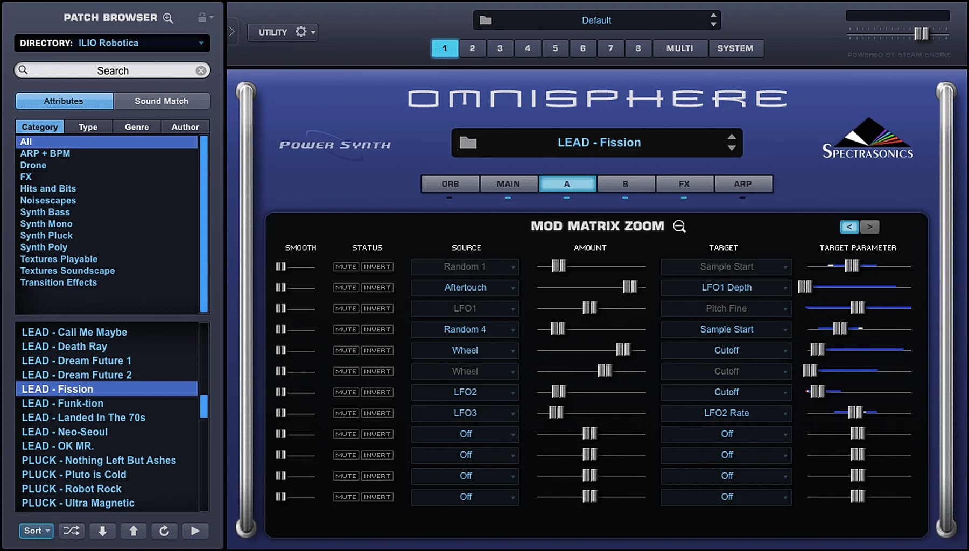Open the SYSTEM page
This screenshot has height=551, width=969.
[736, 48]
